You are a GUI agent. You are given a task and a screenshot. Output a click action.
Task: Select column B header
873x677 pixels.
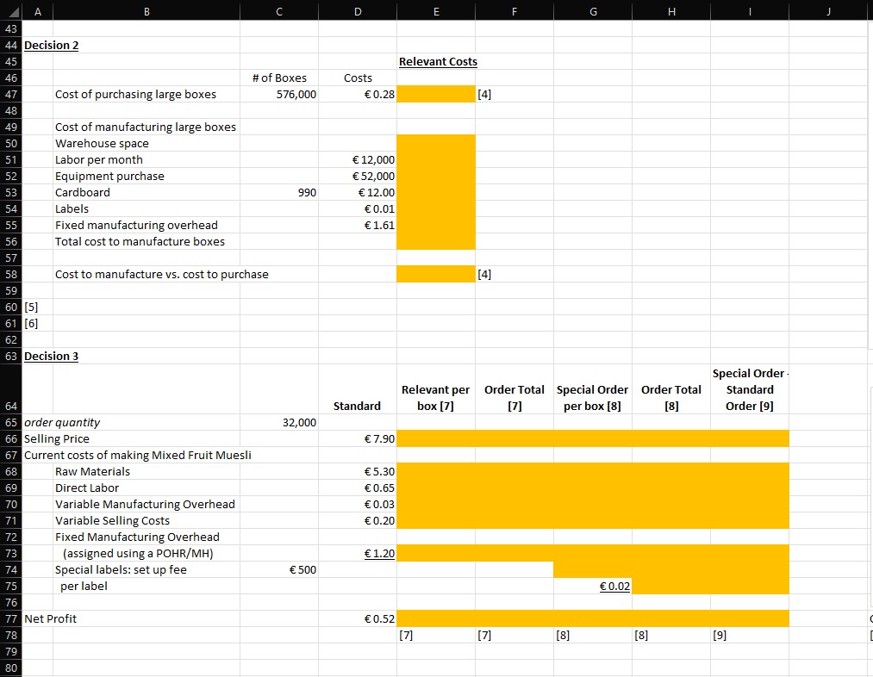pos(147,10)
